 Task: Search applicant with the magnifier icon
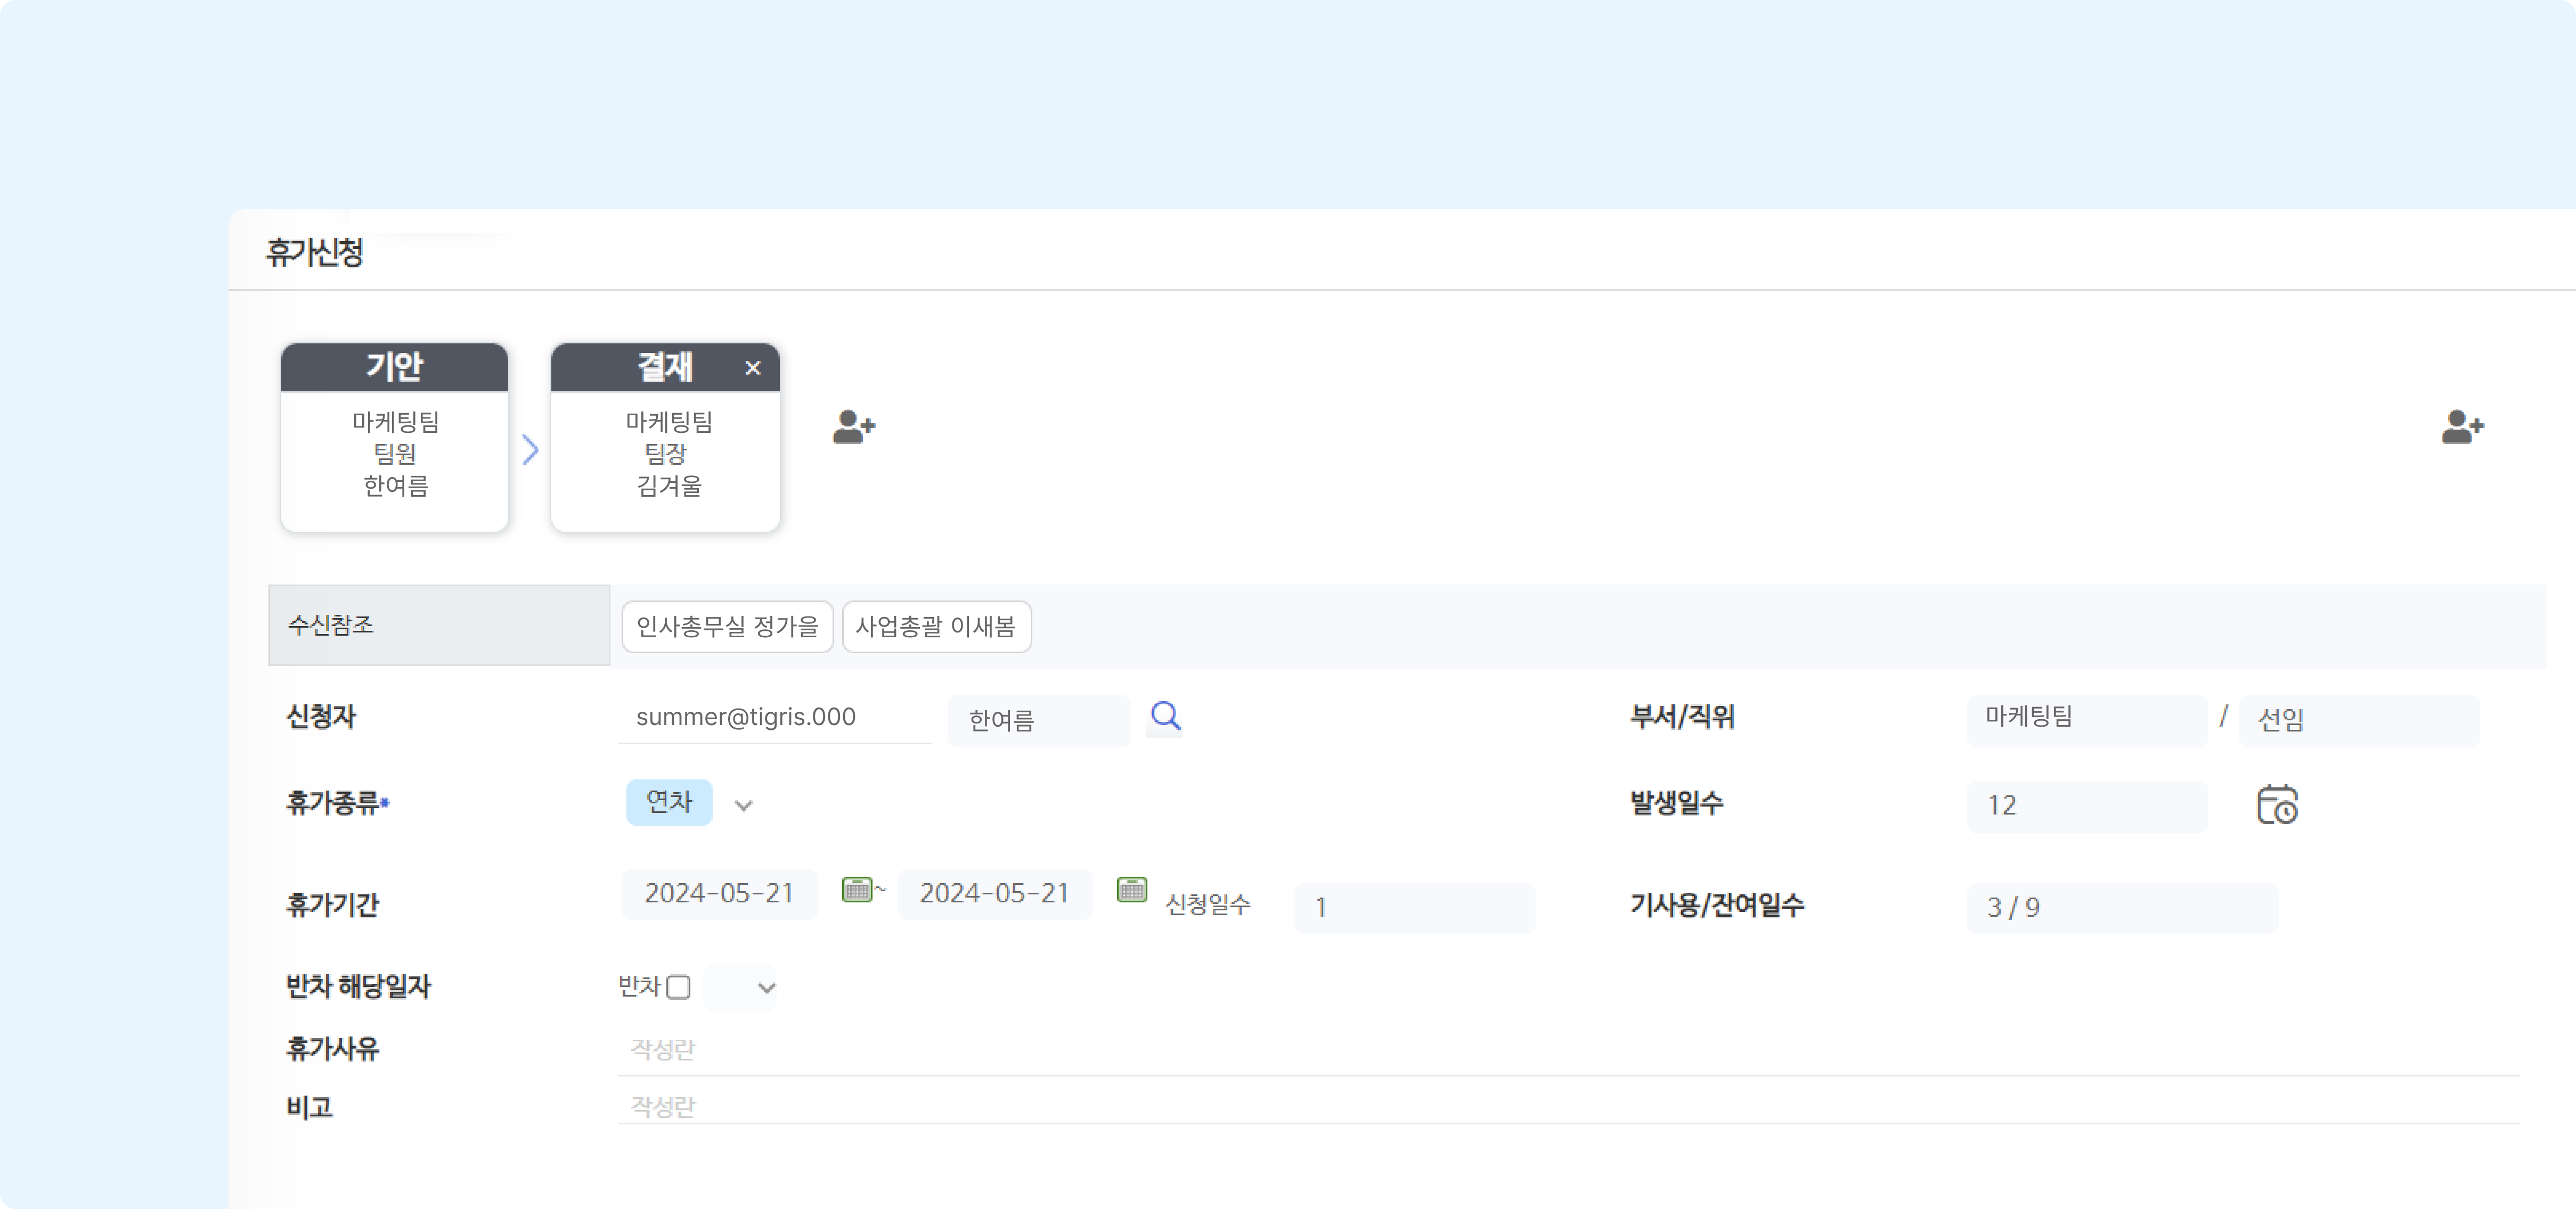pyautogui.click(x=1165, y=717)
